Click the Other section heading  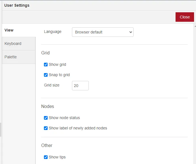tap(47, 145)
